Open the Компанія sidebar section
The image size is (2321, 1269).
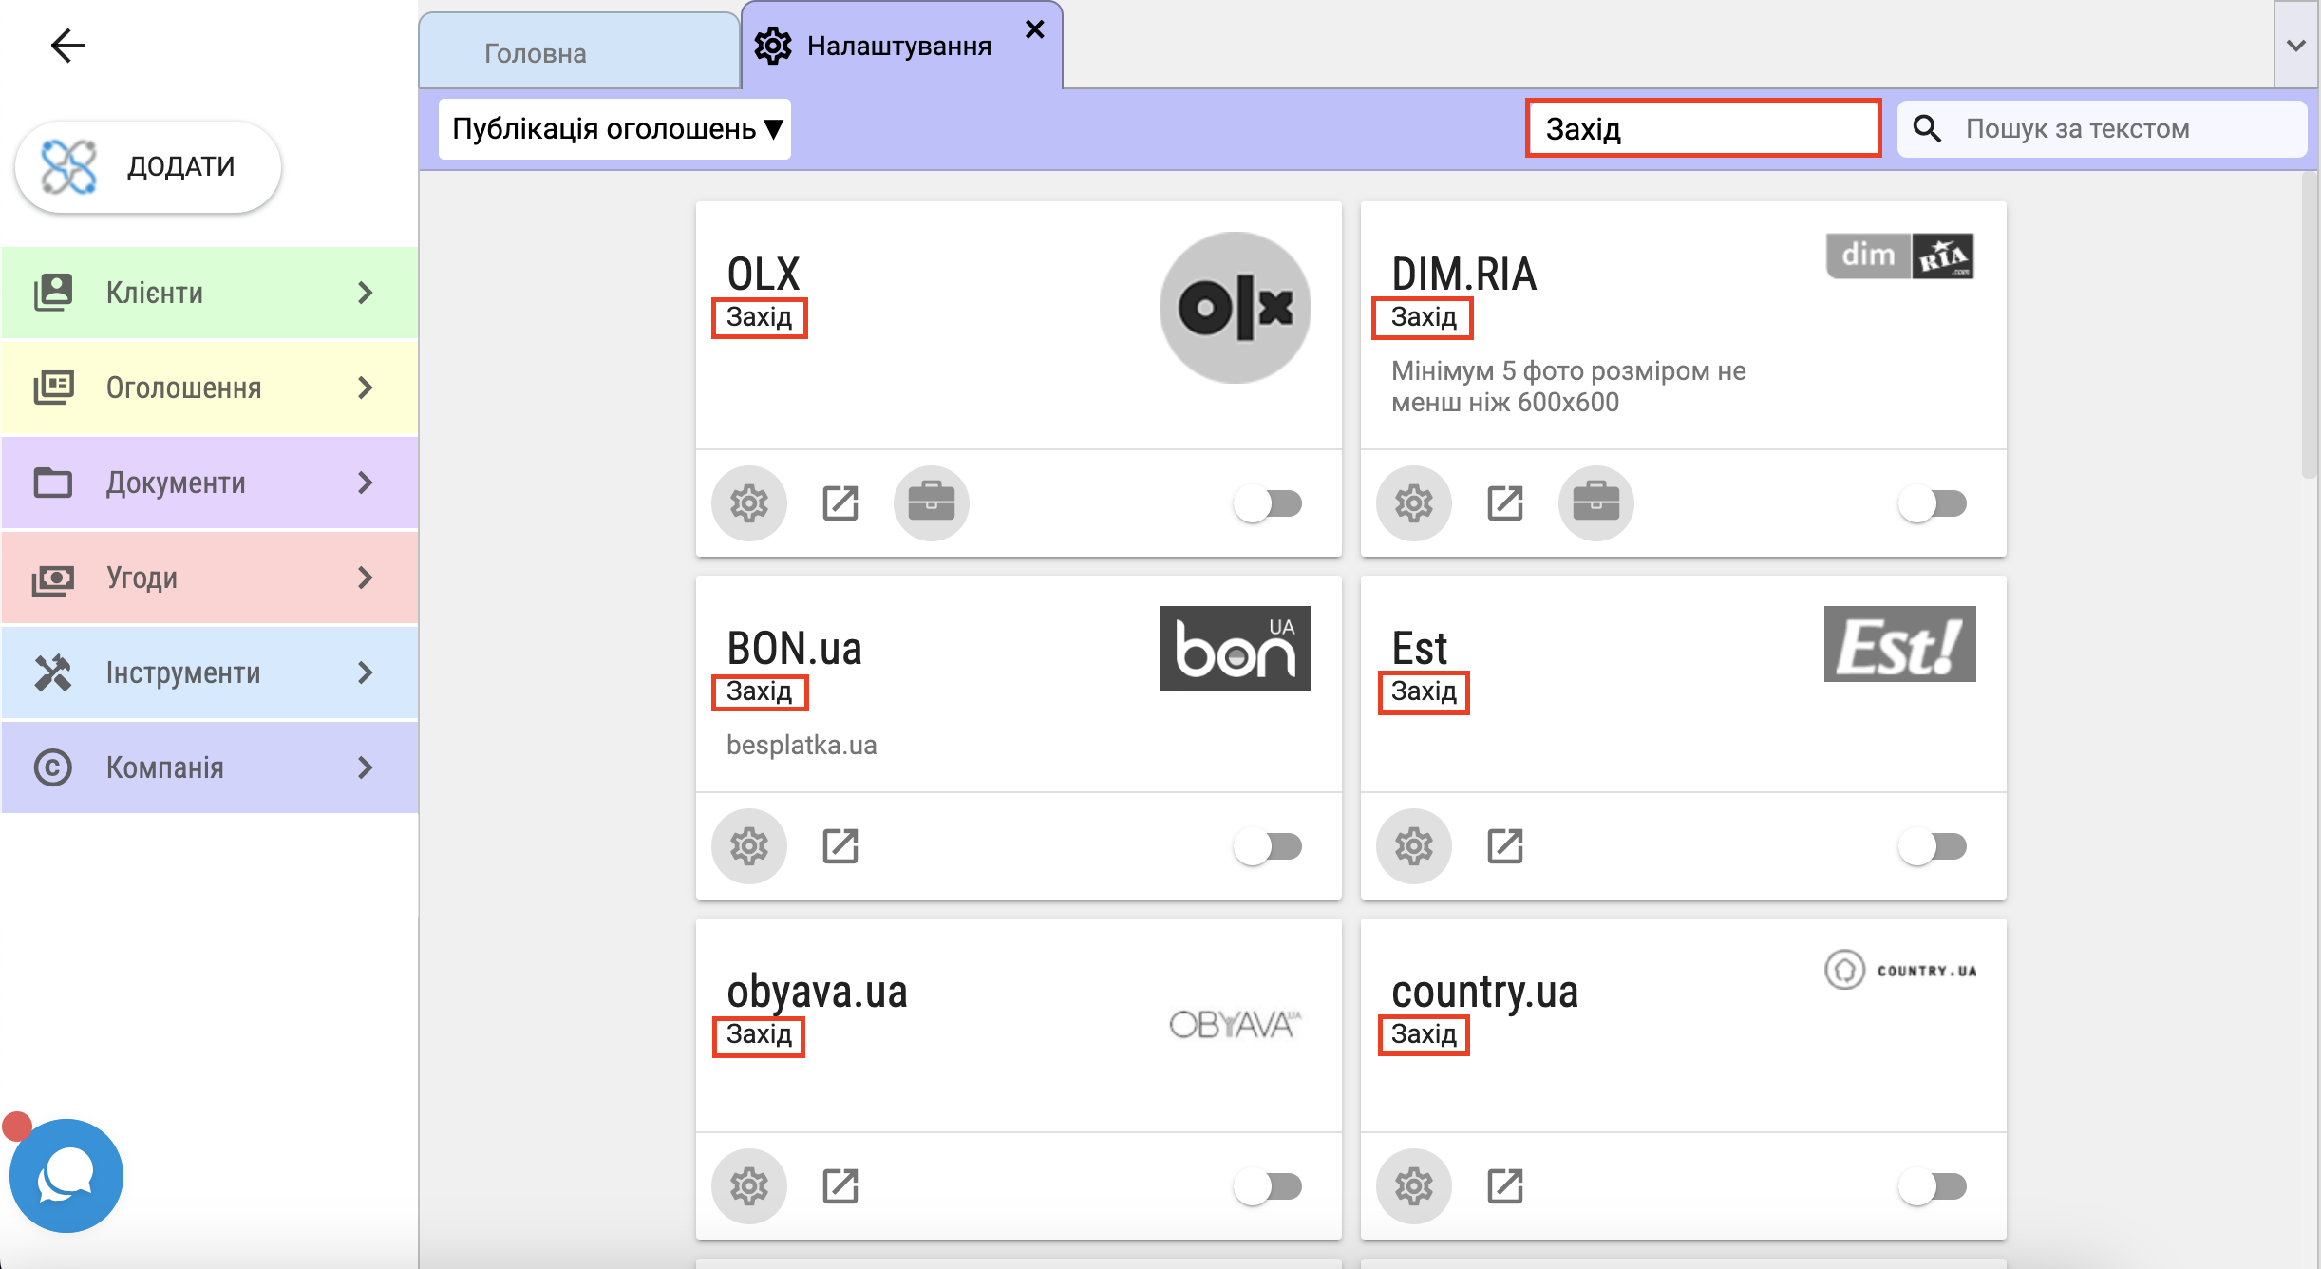209,767
